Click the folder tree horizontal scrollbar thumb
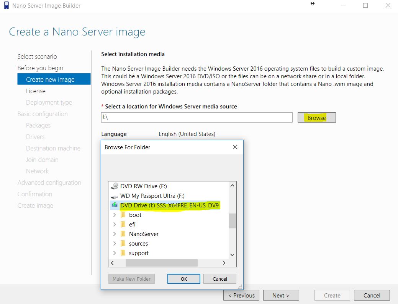The image size is (398, 304). pyautogui.click(x=161, y=263)
